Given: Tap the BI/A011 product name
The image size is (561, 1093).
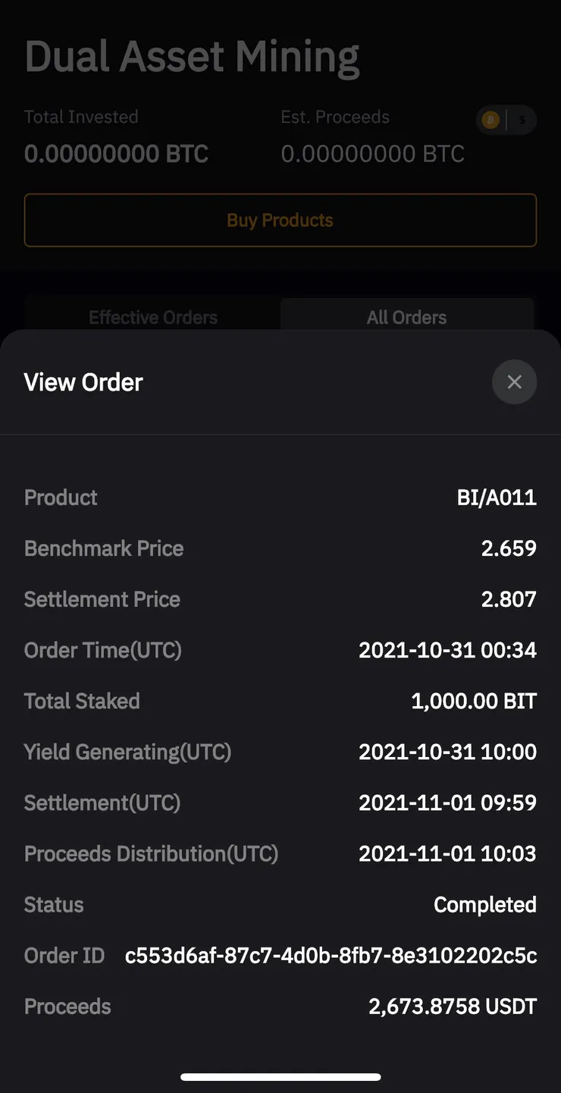Looking at the screenshot, I should point(497,498).
